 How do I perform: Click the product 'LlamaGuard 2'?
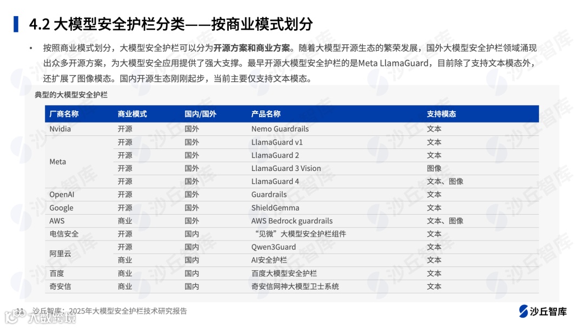[x=275, y=155]
